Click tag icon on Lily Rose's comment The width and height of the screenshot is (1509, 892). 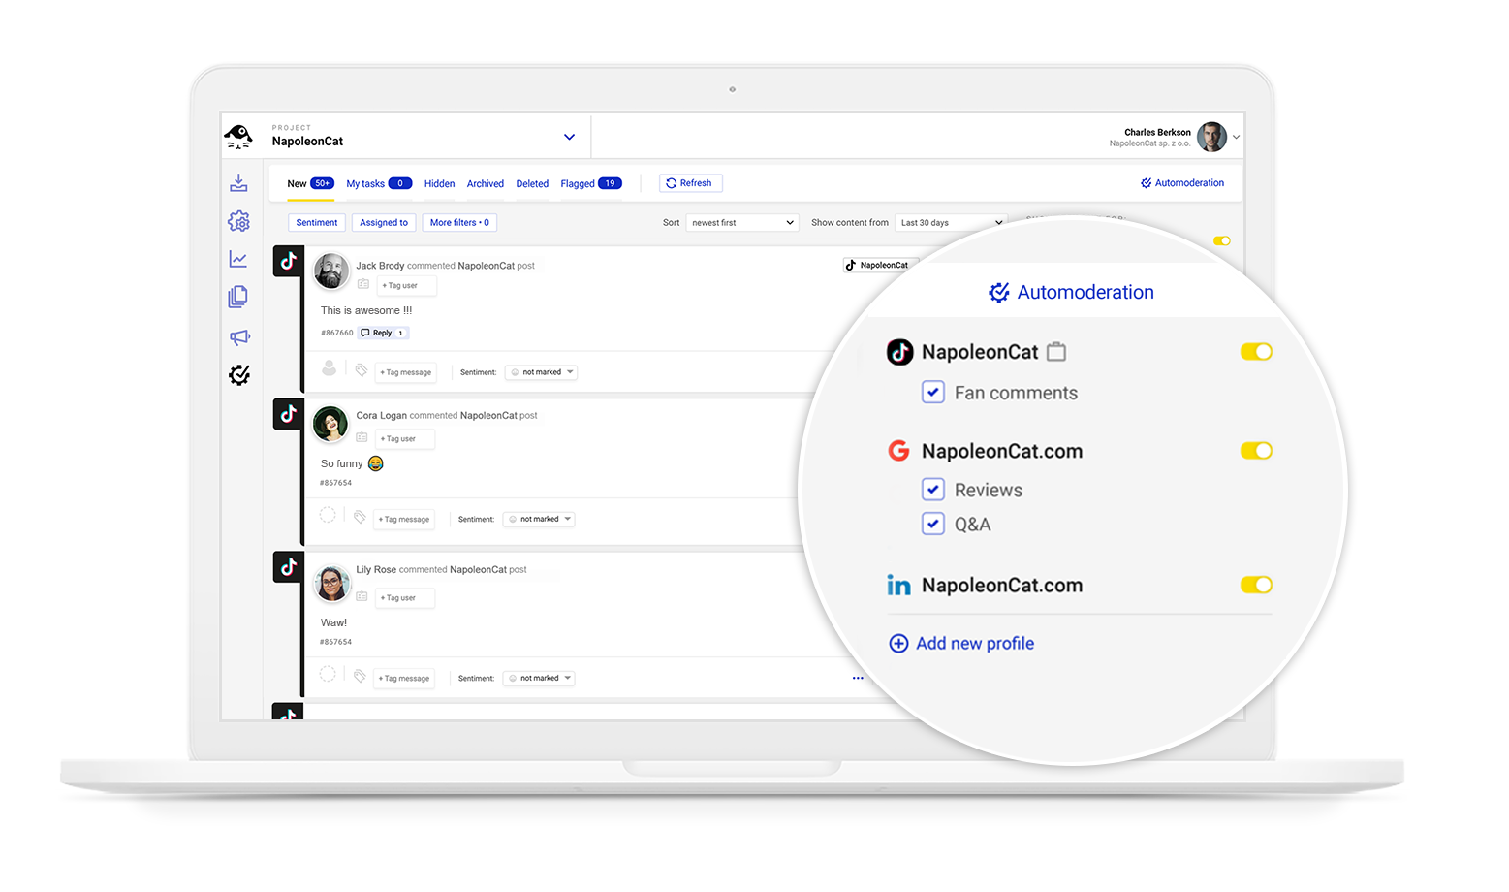click(x=360, y=676)
